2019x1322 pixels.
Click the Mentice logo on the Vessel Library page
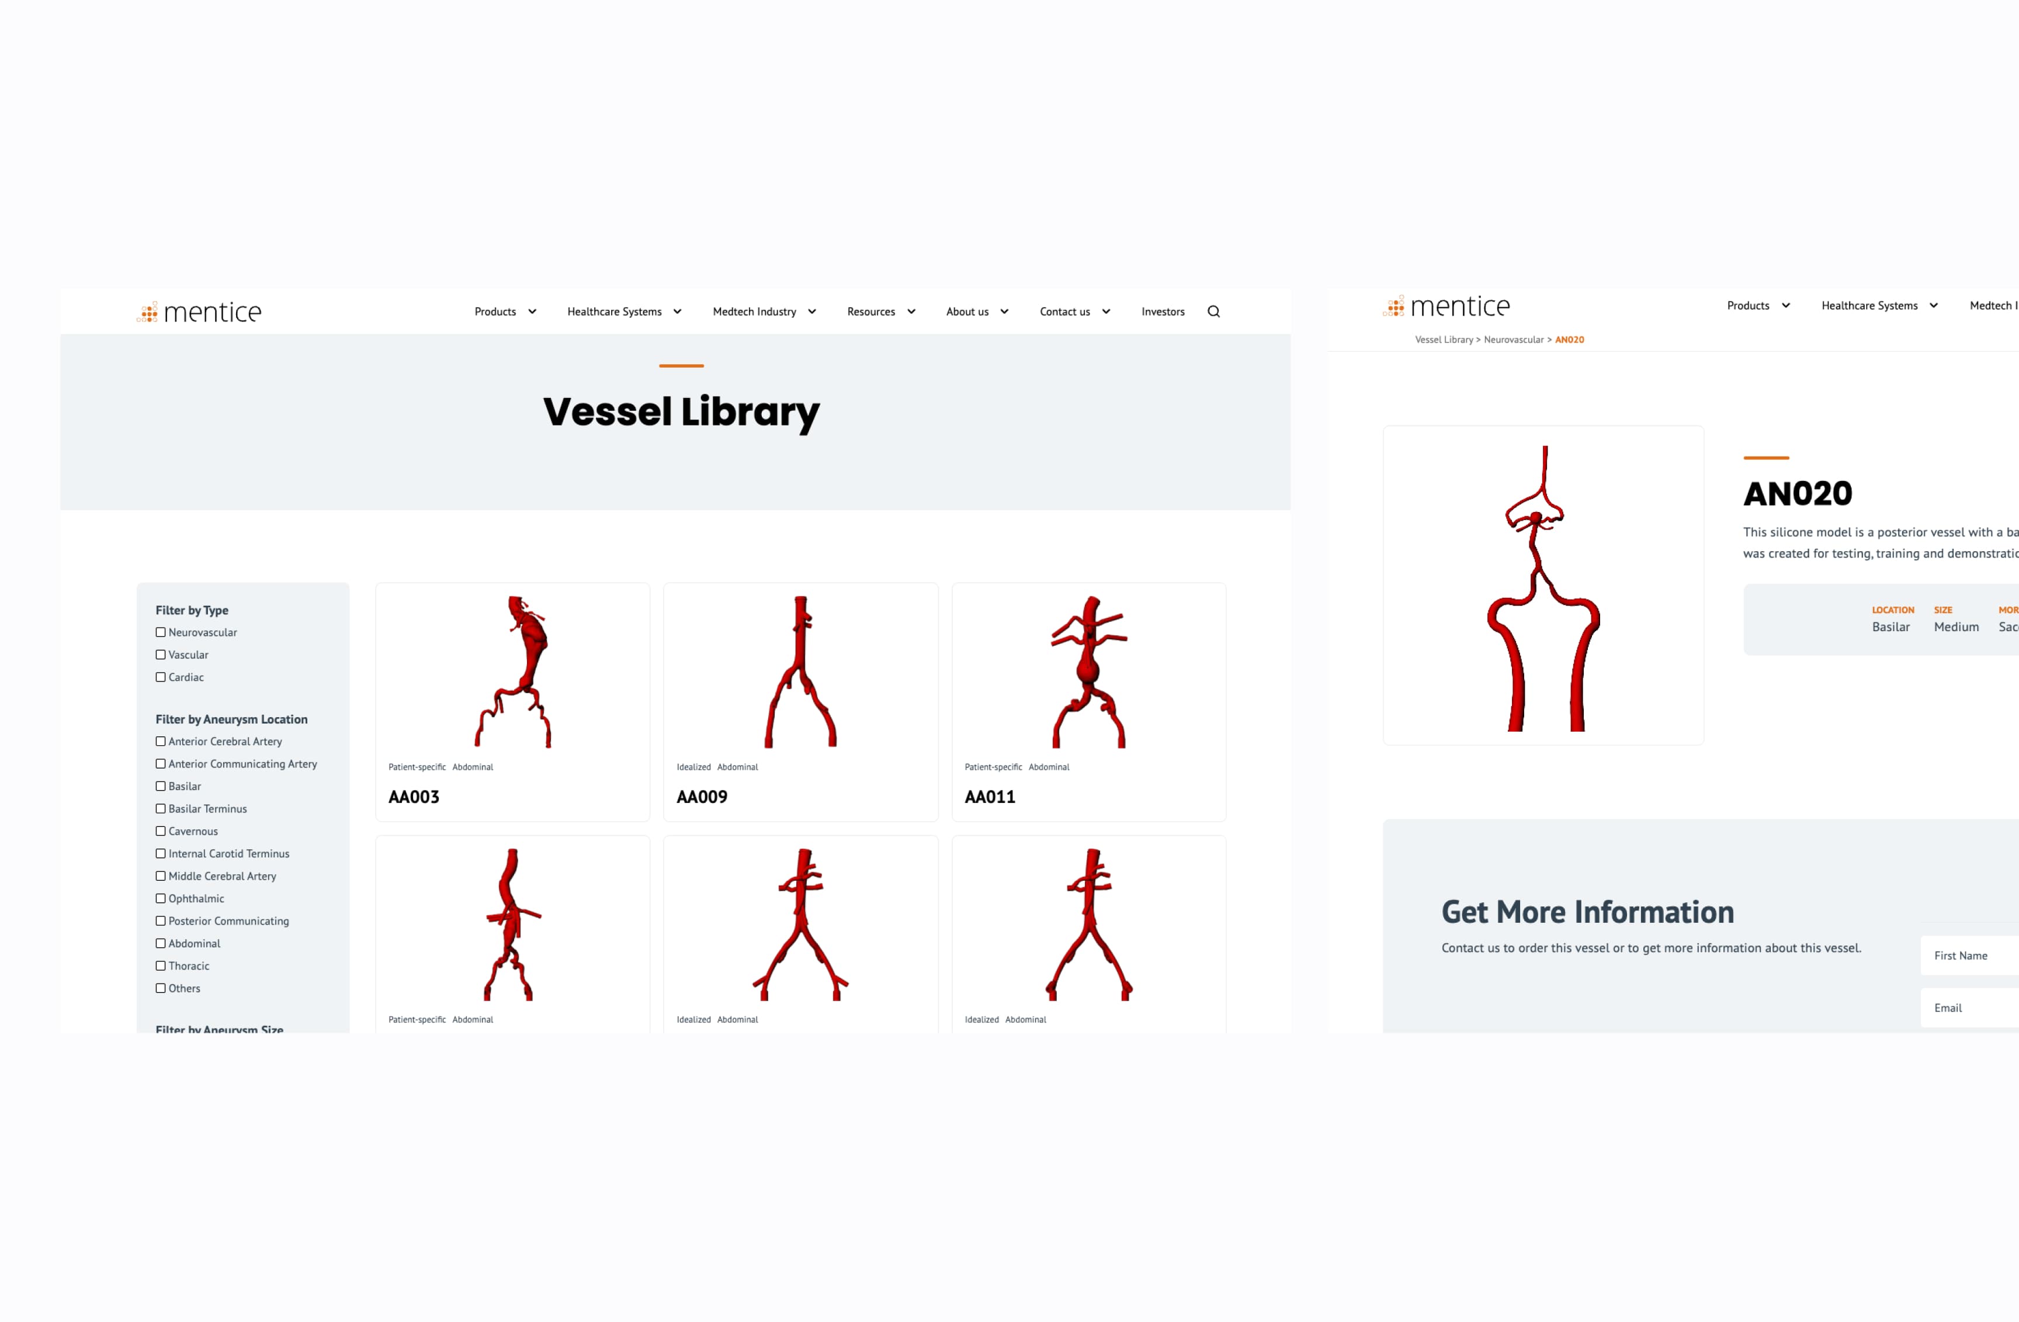pos(199,312)
